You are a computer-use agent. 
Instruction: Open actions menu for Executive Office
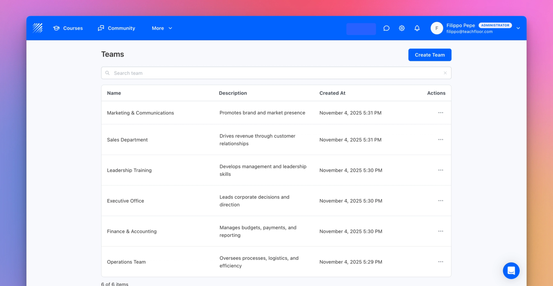pos(441,201)
